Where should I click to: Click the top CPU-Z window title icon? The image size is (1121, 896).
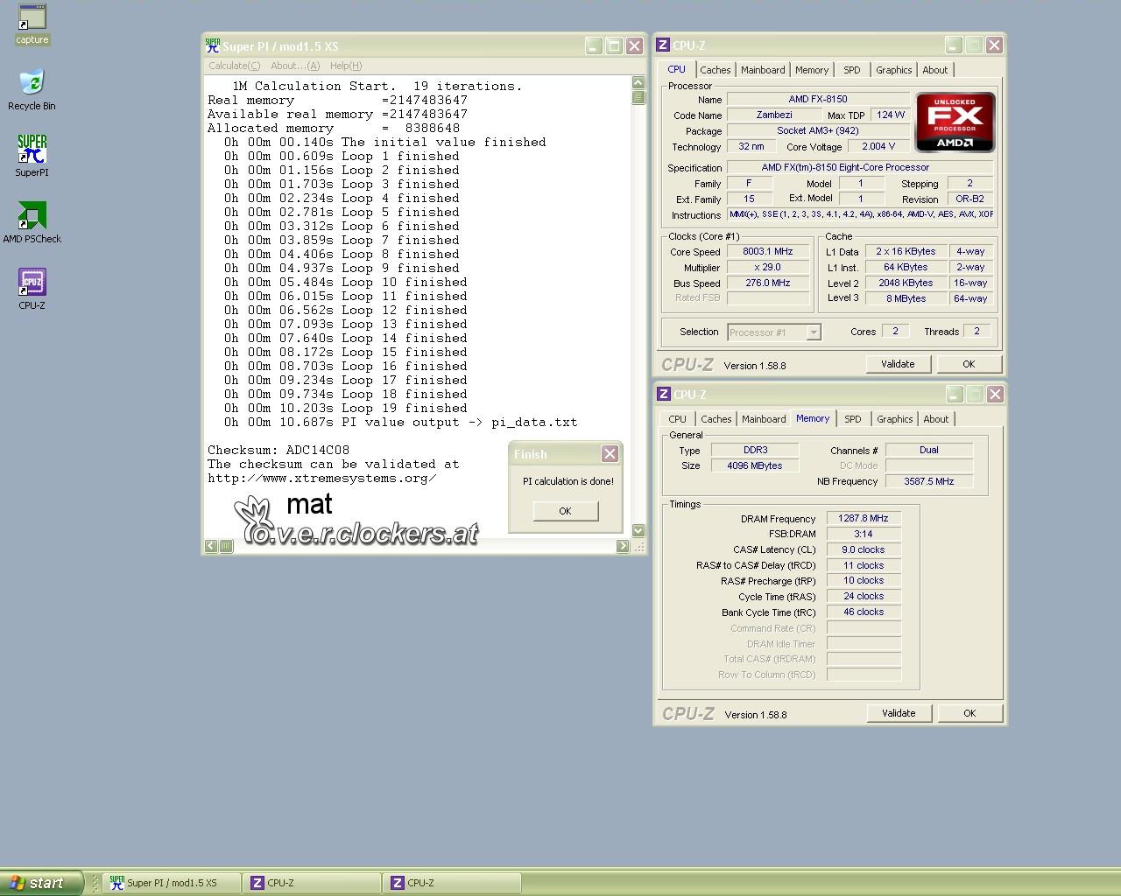coord(663,45)
